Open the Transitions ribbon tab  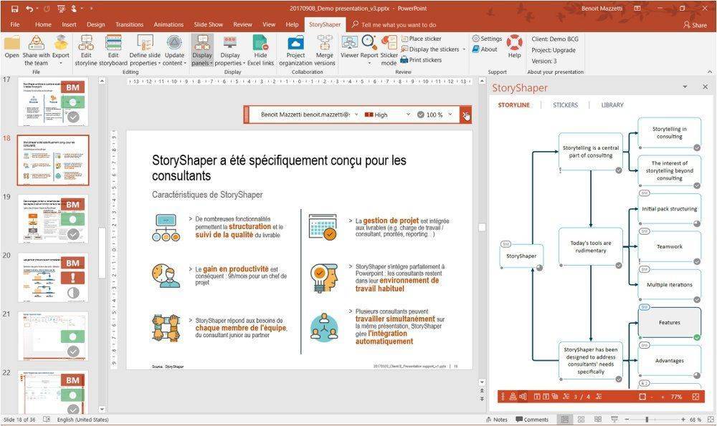point(129,24)
